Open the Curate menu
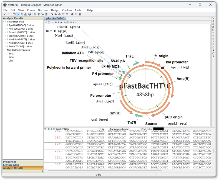 [31, 10]
